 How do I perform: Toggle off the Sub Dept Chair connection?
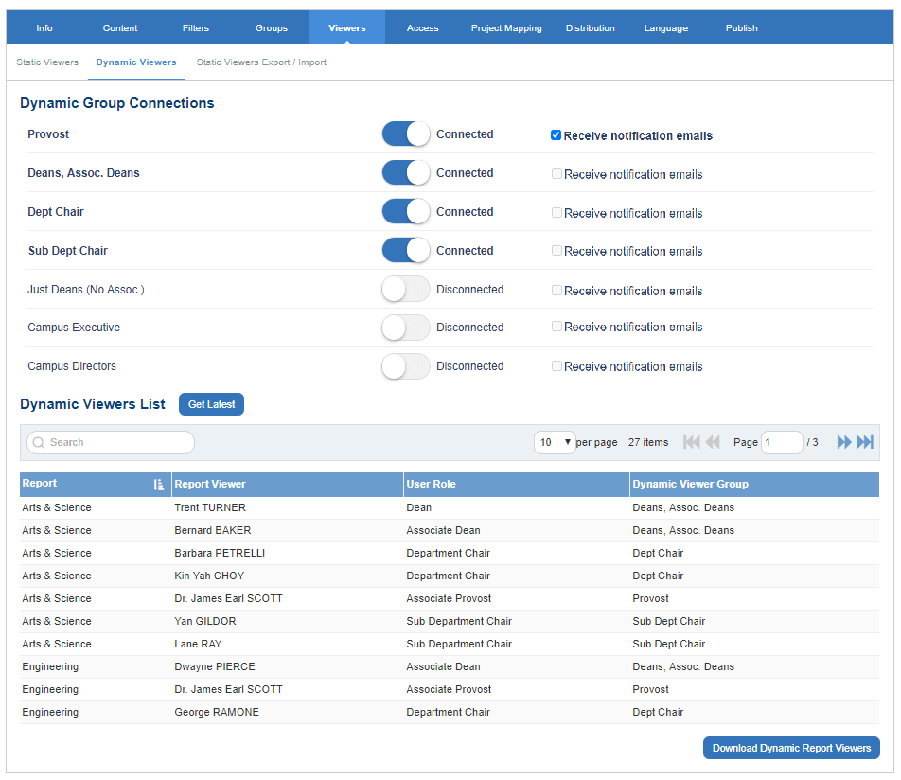(x=406, y=251)
